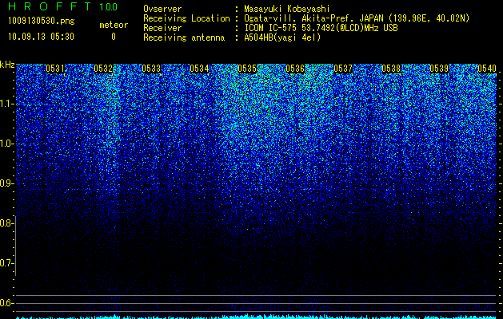Click the Receiving Location field label
The height and width of the screenshot is (319, 503).
coord(186,19)
